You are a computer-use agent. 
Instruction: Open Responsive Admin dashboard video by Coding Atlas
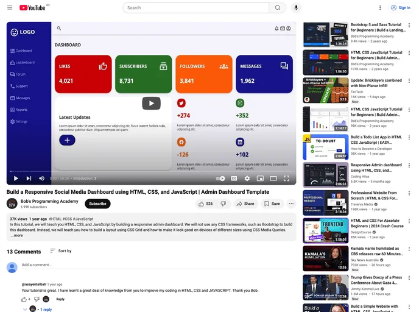tap(376, 168)
